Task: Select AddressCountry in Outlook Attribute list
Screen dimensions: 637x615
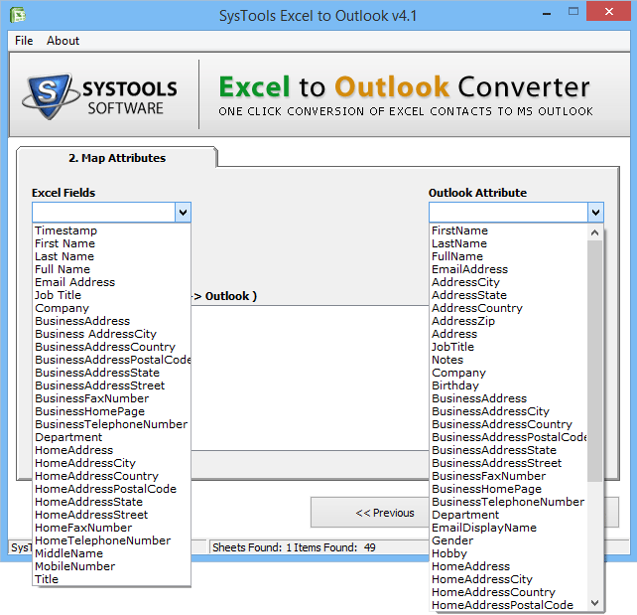Action: (509, 308)
